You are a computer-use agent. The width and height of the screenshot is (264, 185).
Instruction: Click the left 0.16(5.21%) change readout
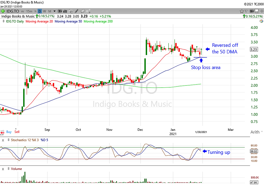click(45, 16)
